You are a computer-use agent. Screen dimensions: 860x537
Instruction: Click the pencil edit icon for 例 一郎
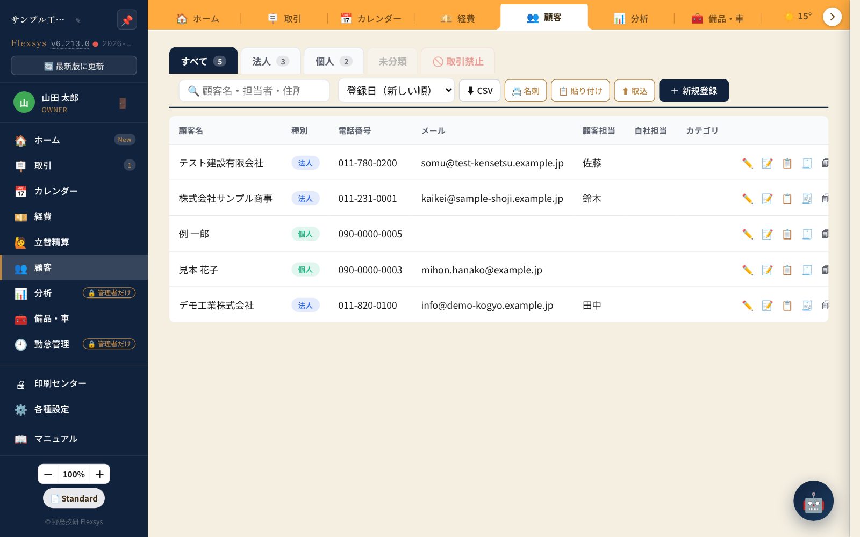748,234
